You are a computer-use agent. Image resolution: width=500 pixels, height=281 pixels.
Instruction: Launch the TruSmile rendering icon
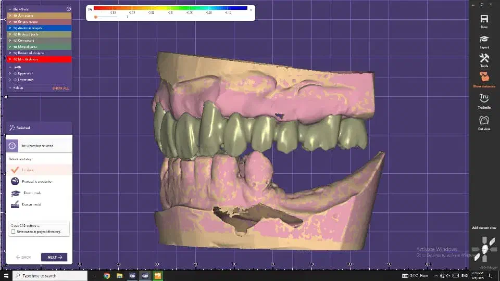(484, 97)
